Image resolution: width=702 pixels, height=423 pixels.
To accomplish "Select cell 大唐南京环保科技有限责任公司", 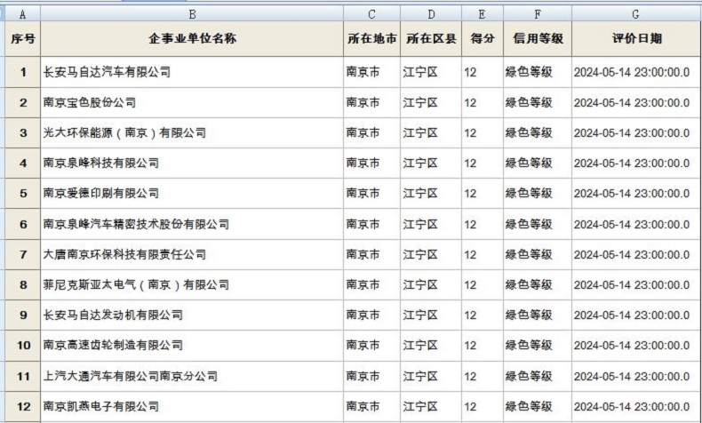I will tap(192, 255).
